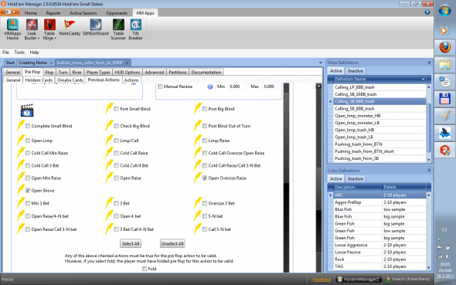Check the Complete Small Blind option
This screenshot has height=285, width=456.
[28, 126]
